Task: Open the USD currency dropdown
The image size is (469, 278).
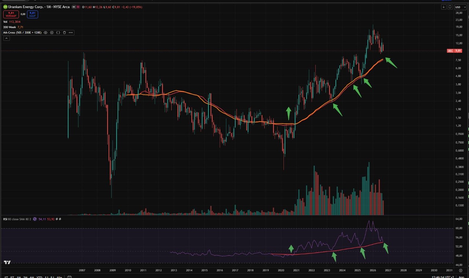Action: click(458, 7)
